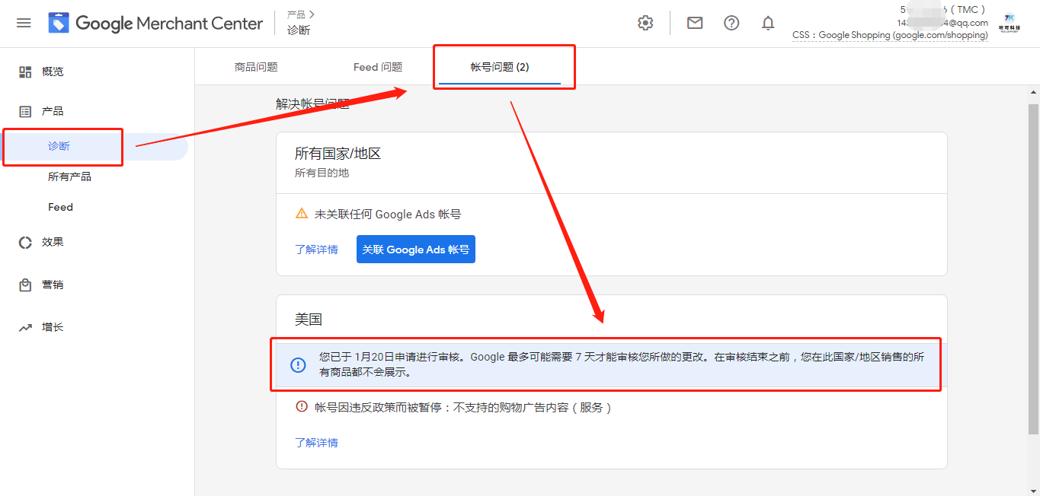Select the 帐号问题 (2) tab

(500, 67)
